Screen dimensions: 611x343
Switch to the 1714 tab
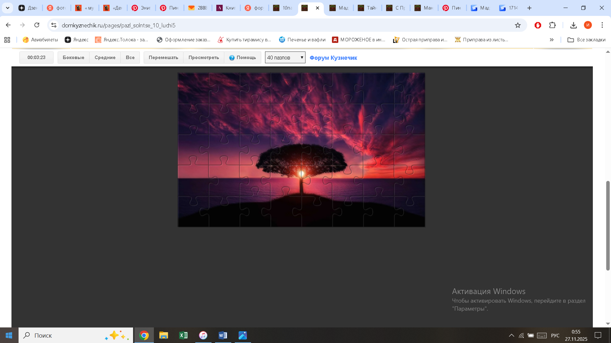[x=509, y=8]
